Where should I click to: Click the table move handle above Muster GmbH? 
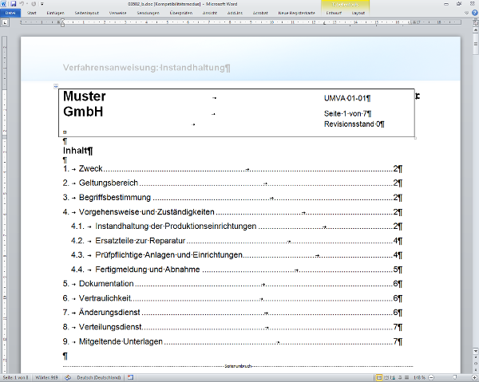[x=55, y=85]
